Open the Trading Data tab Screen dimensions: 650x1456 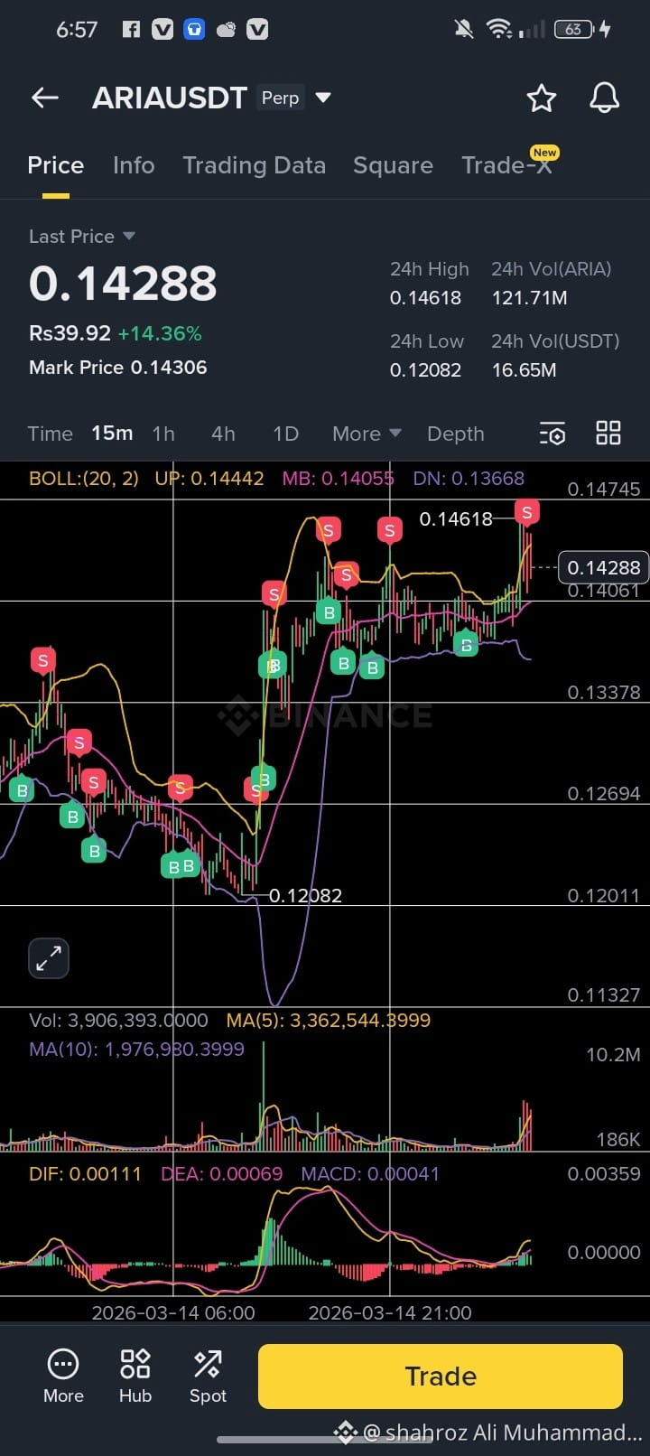click(x=254, y=165)
